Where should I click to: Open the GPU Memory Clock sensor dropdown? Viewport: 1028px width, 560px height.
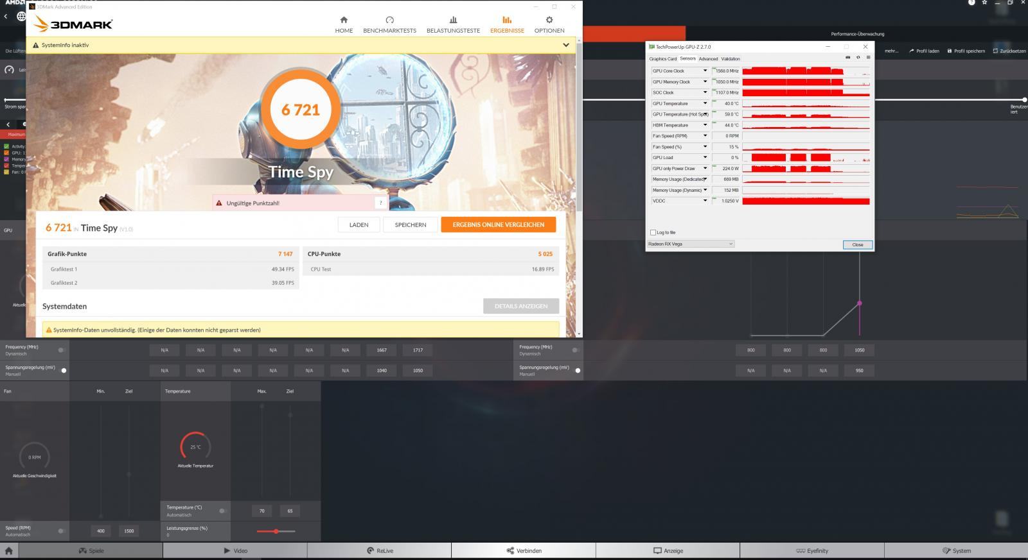[x=705, y=81]
